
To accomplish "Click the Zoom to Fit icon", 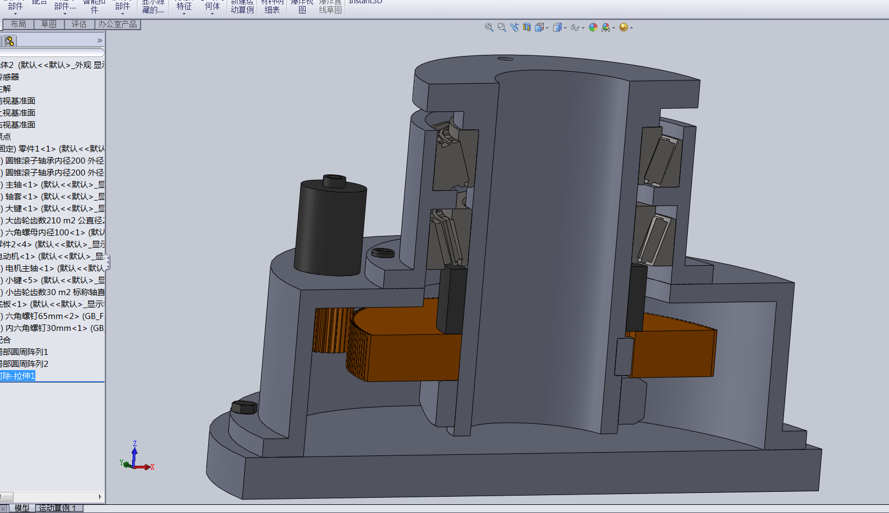I will (x=489, y=27).
